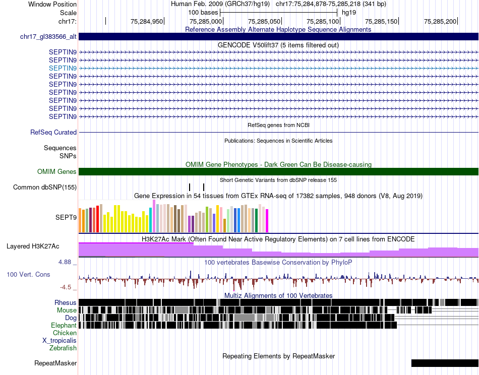Open Short Genetic Variants from dbSNP title

click(278, 180)
